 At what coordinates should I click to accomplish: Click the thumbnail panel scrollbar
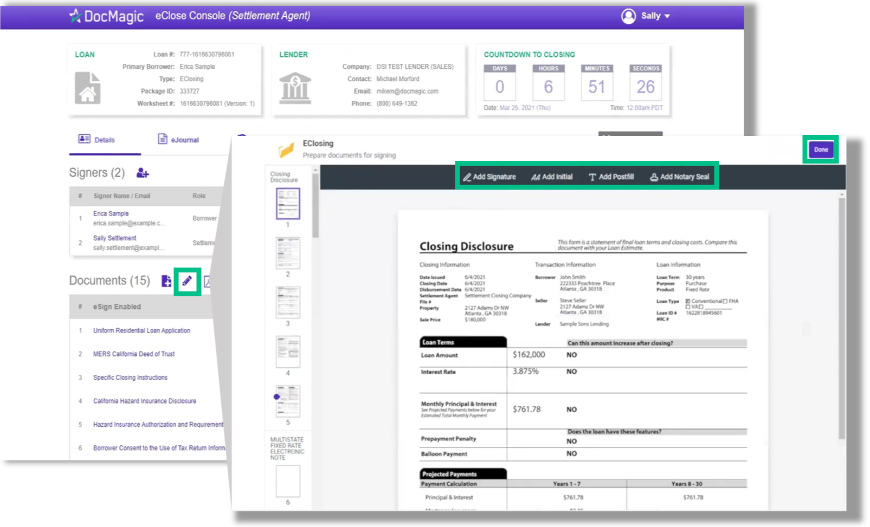point(315,206)
